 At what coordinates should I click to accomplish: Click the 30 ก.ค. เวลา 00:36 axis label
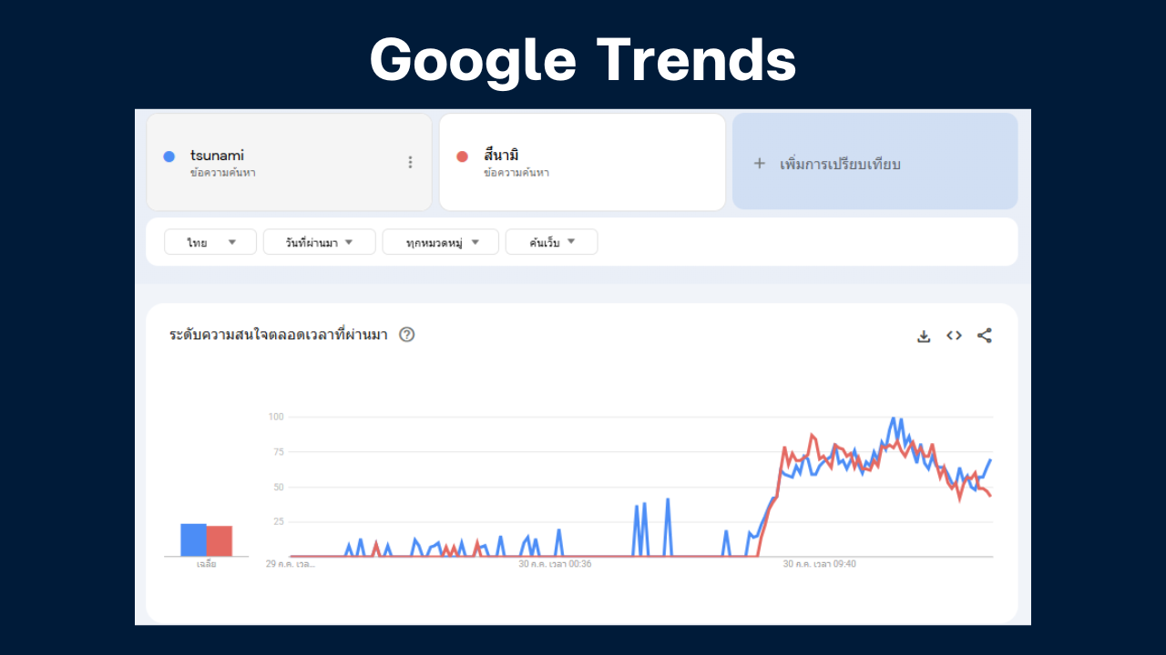tap(555, 564)
